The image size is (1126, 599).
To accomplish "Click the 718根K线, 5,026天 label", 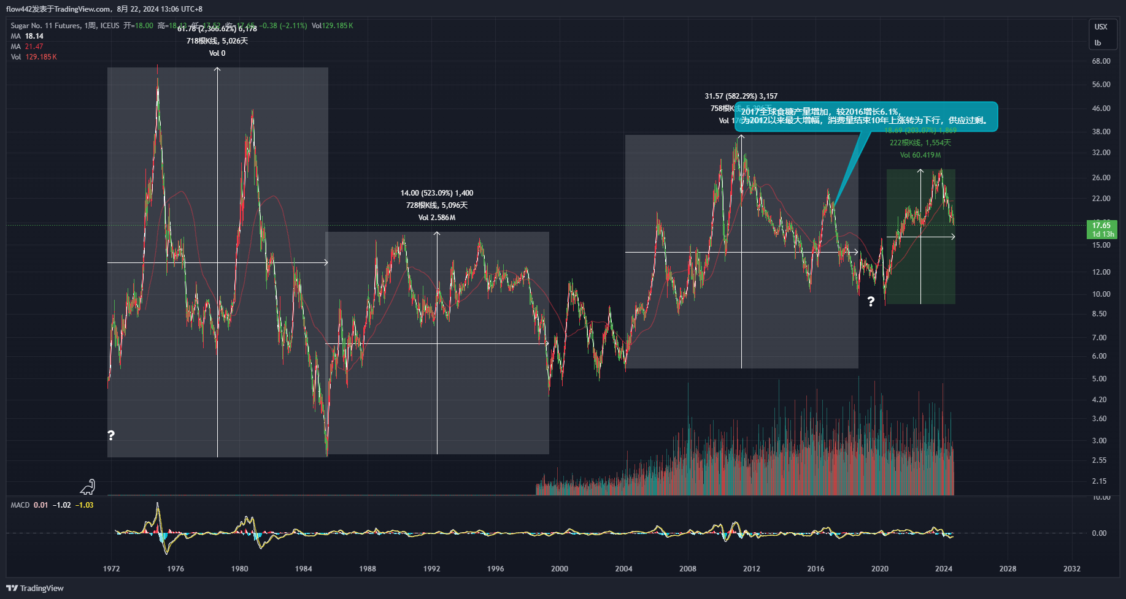I will [x=217, y=41].
